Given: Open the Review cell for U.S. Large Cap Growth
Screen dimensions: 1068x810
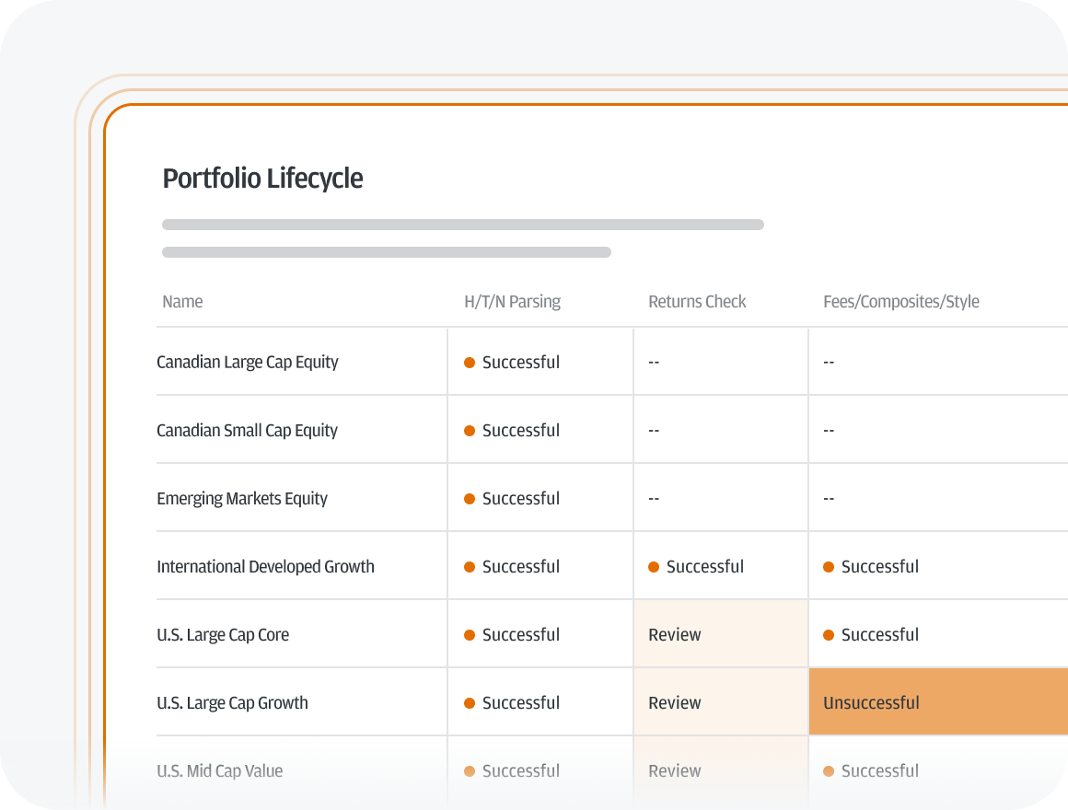Looking at the screenshot, I should click(x=721, y=701).
